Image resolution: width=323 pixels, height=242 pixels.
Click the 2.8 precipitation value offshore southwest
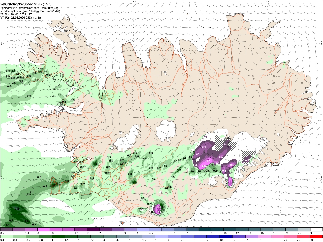point(17,209)
